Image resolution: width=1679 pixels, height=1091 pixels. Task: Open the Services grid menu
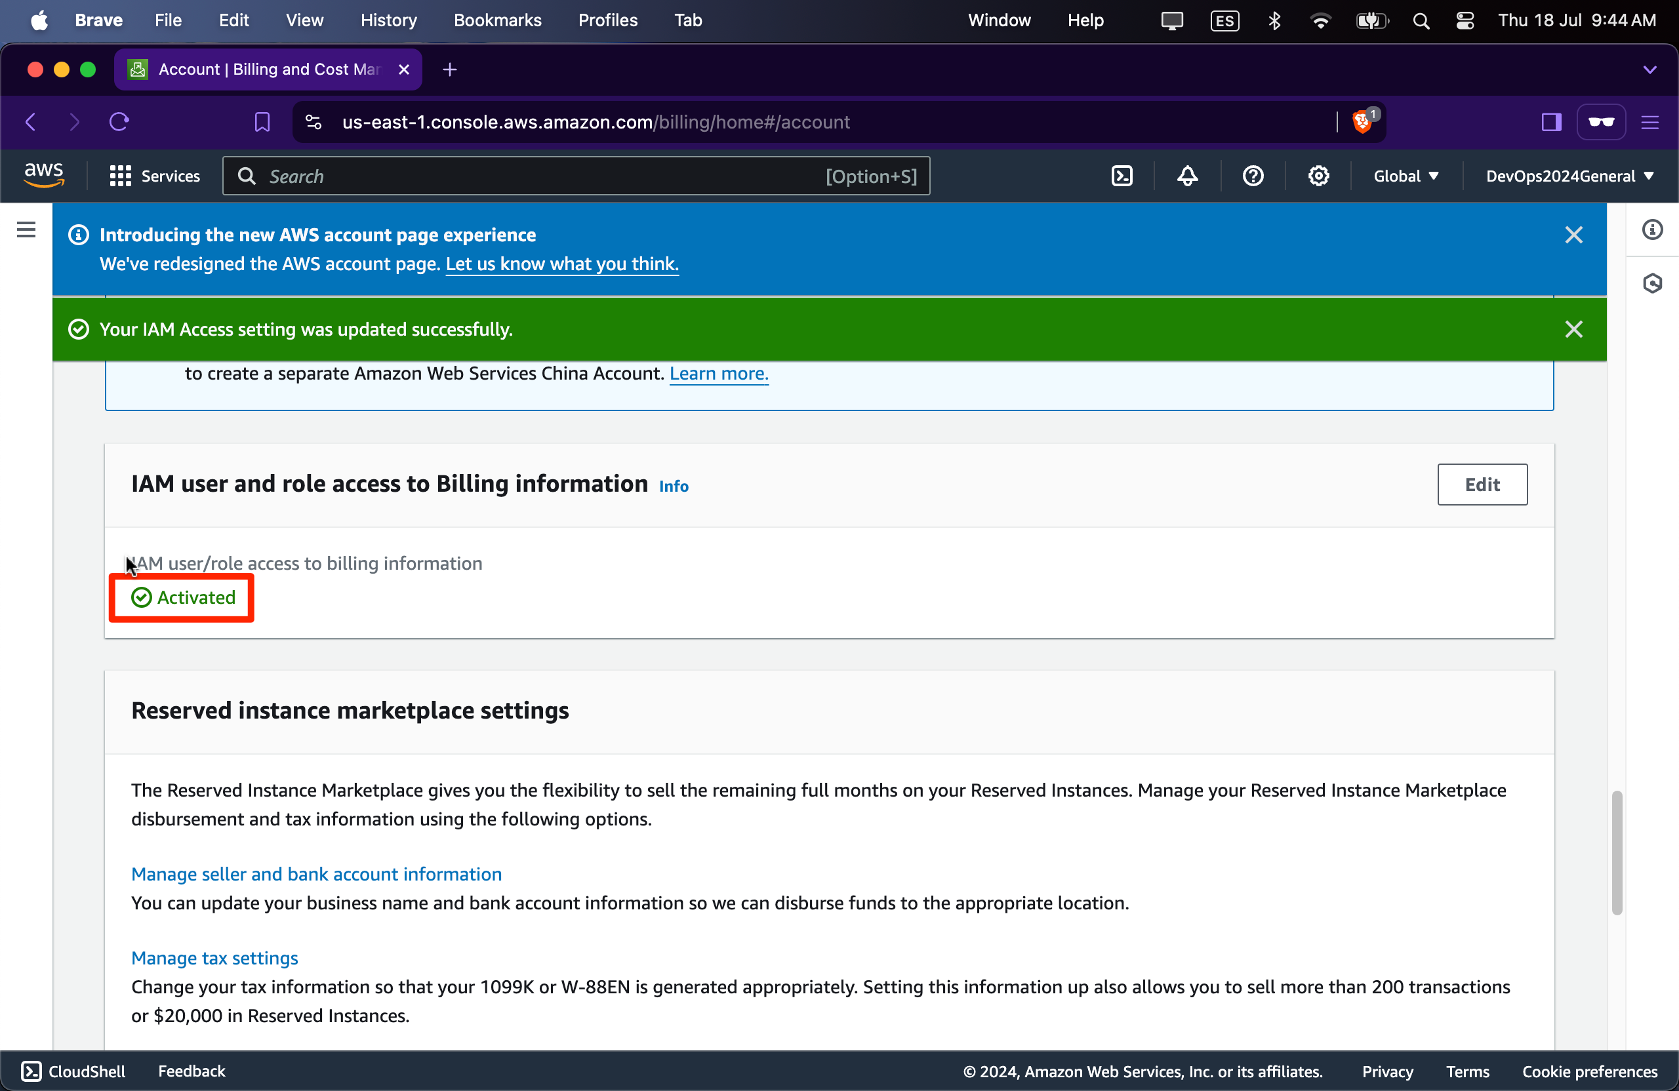click(155, 176)
